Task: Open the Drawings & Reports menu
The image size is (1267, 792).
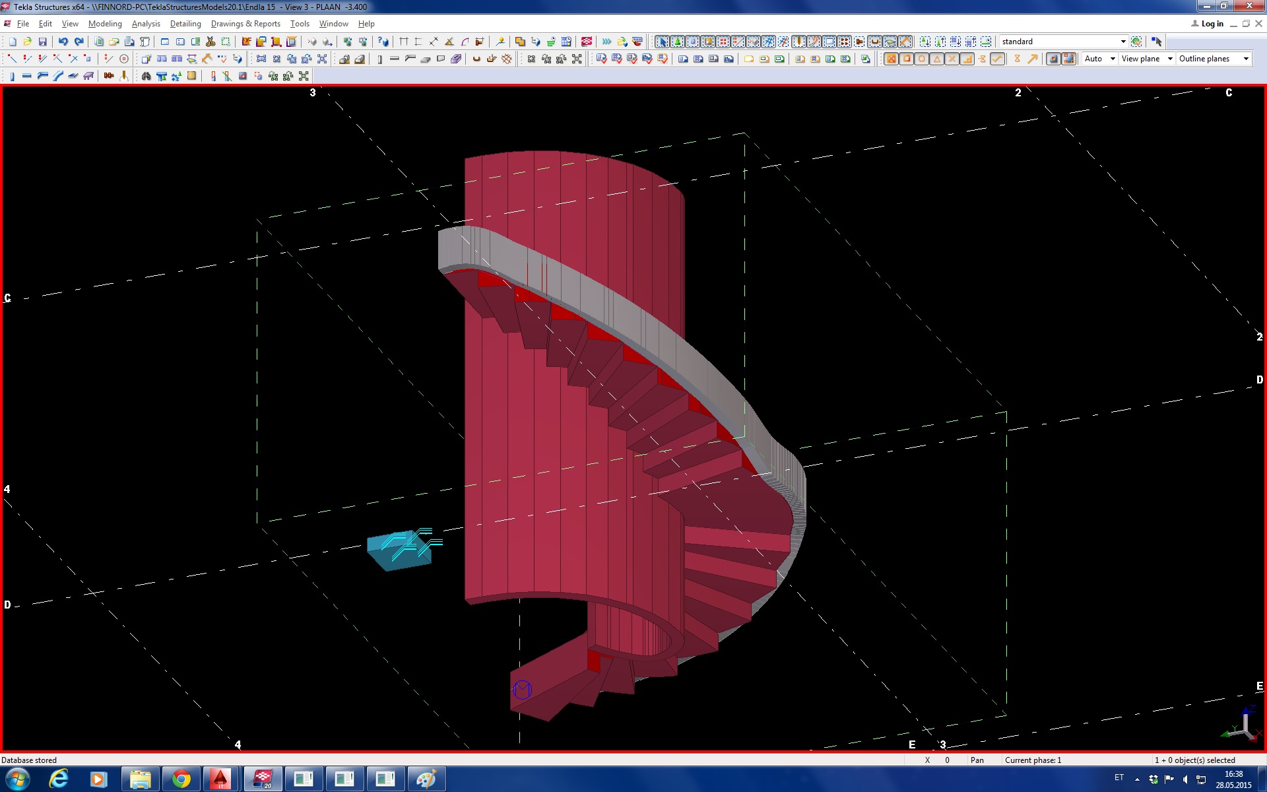Action: pyautogui.click(x=245, y=24)
